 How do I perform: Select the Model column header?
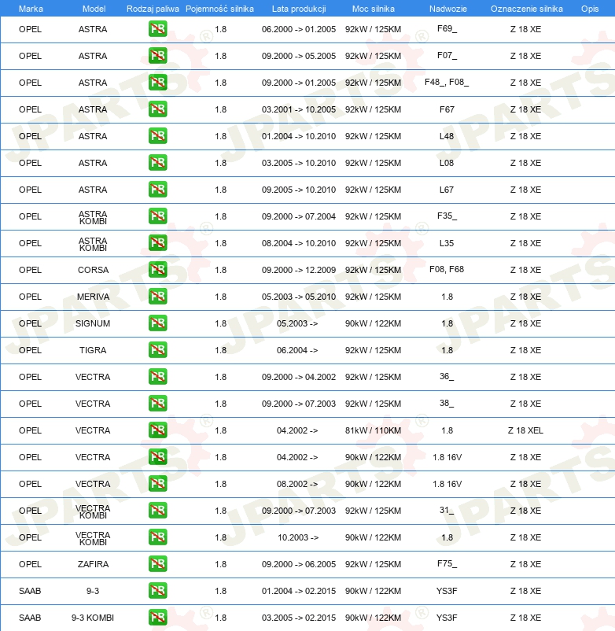coord(93,9)
